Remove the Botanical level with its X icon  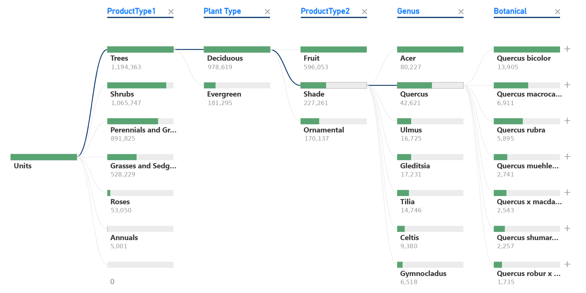557,12
